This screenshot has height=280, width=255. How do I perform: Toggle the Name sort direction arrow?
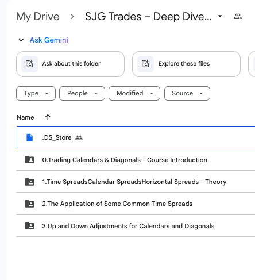[x=48, y=117]
